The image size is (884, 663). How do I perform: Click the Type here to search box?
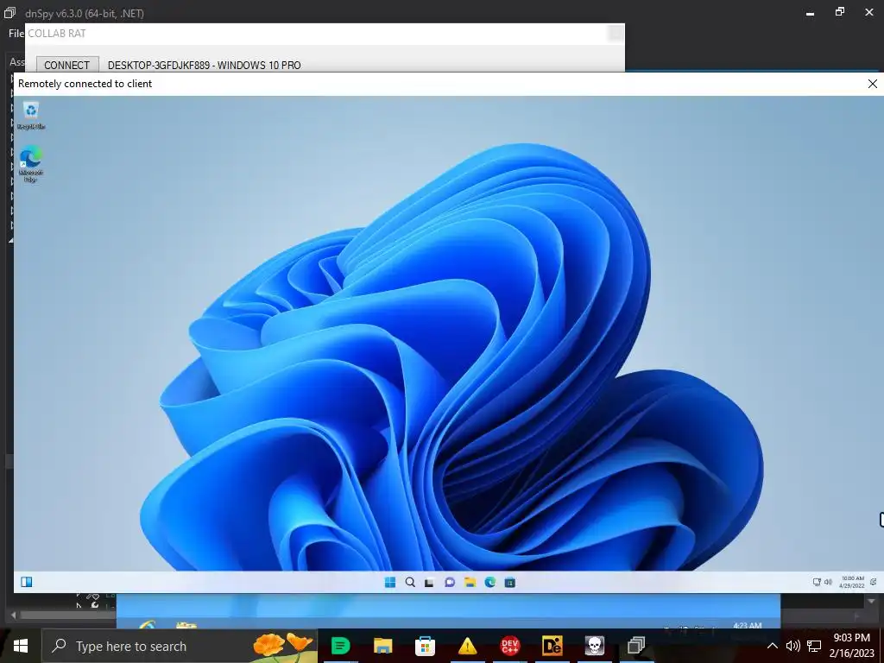point(180,646)
